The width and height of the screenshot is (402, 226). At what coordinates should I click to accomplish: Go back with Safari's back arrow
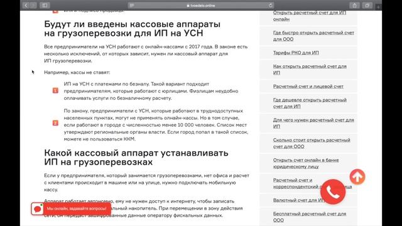pos(26,6)
